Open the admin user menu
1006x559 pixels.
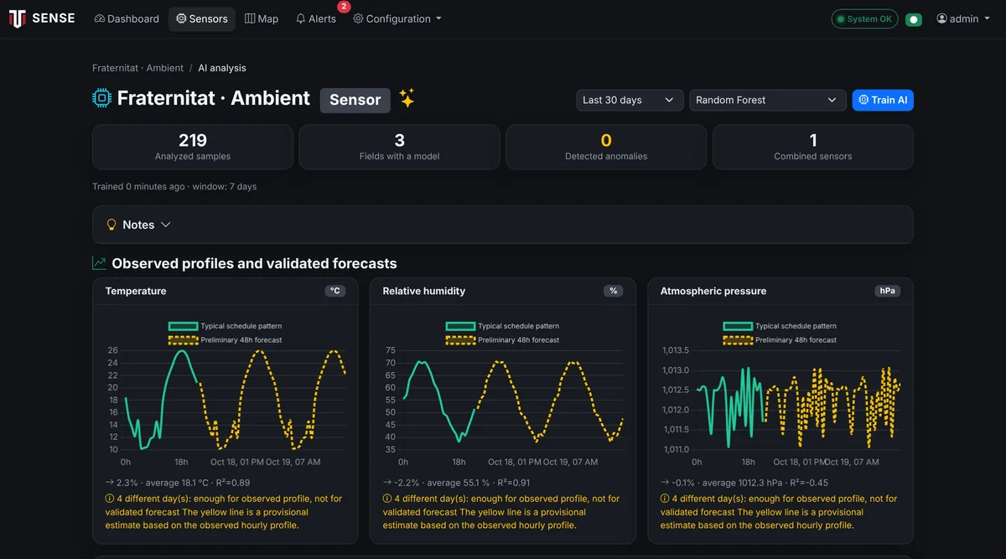click(964, 18)
